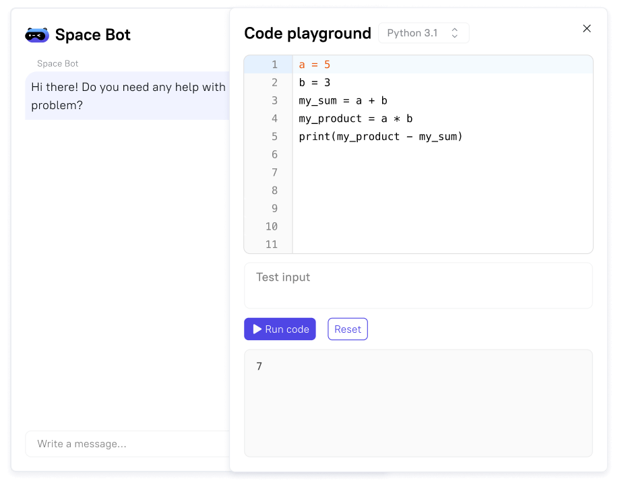Click empty editor line 8
This screenshot has height=485, width=618.
tap(438, 191)
